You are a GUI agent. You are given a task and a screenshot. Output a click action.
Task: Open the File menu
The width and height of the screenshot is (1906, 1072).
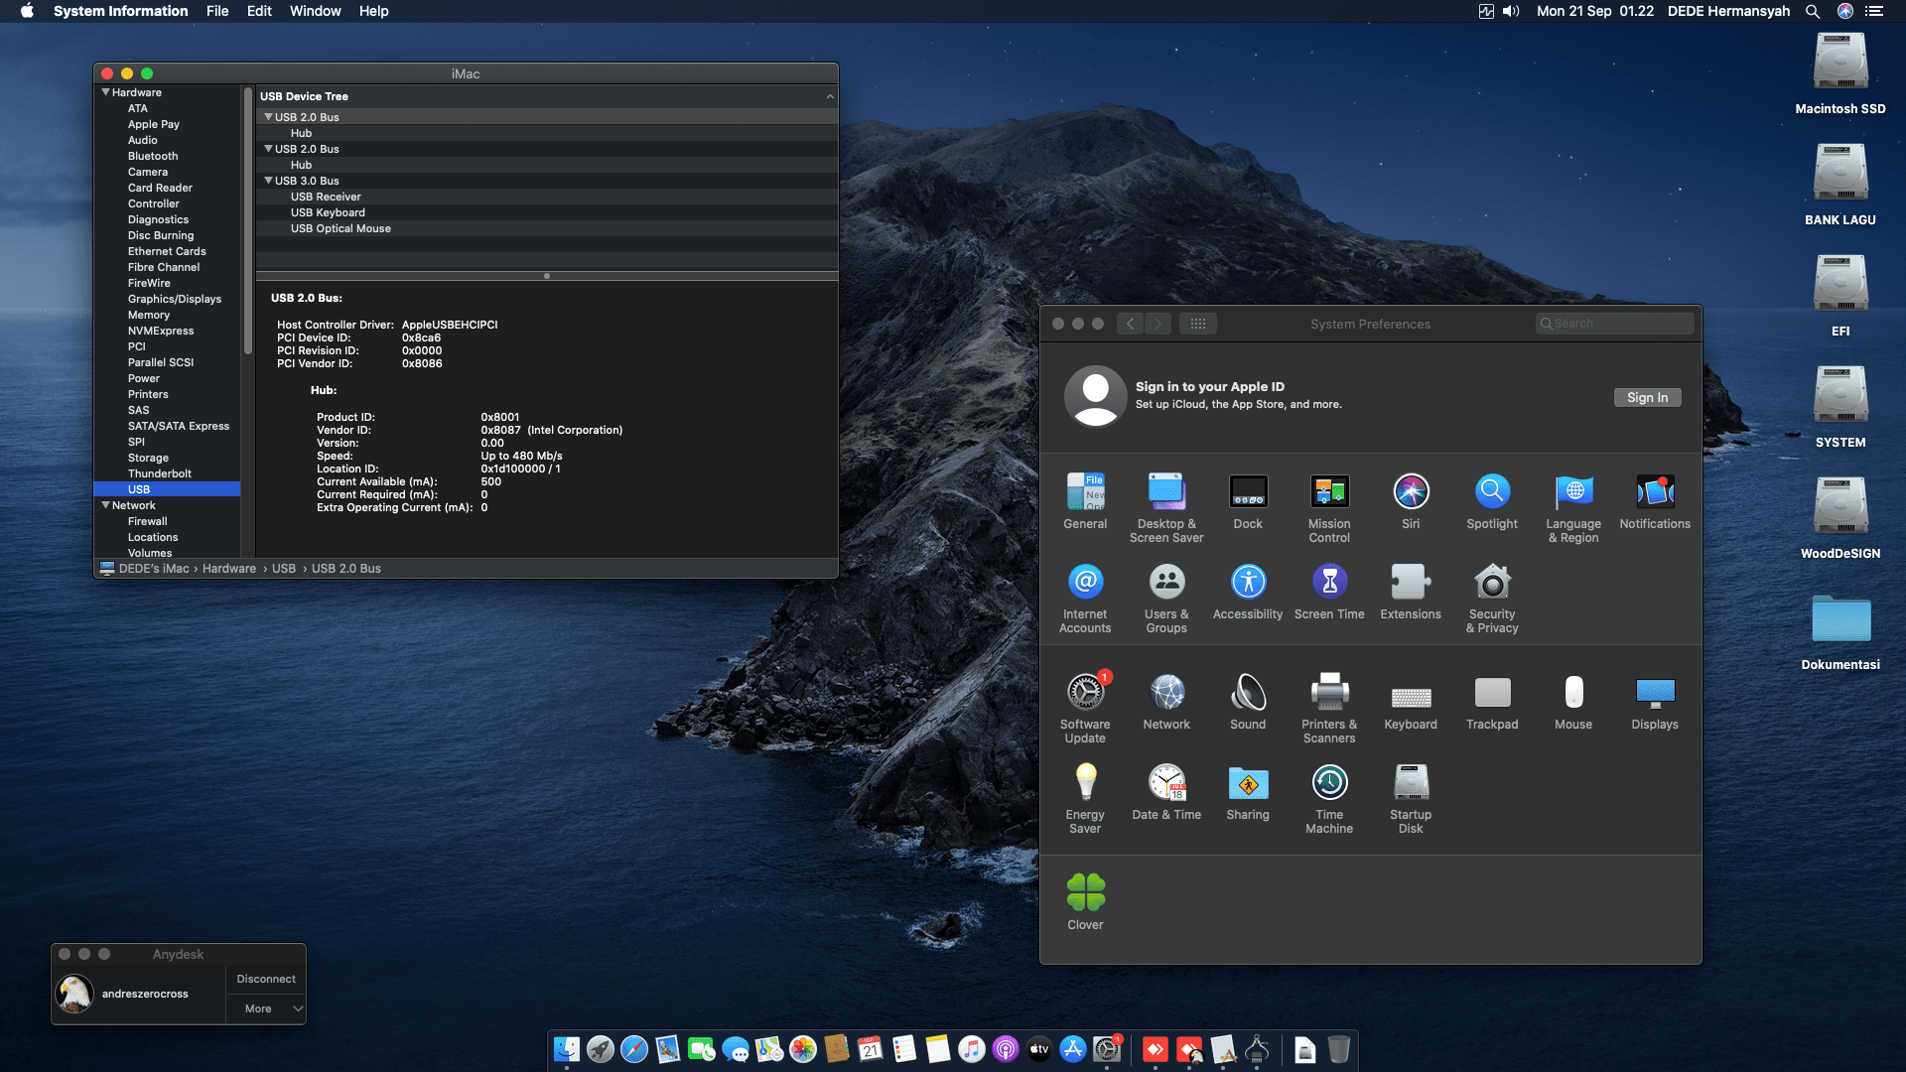[217, 11]
